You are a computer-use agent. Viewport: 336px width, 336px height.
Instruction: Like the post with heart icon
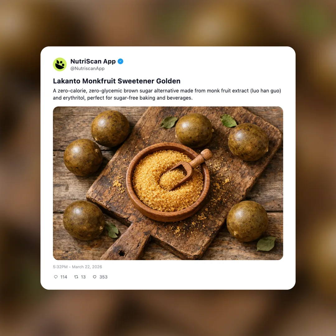(95, 277)
